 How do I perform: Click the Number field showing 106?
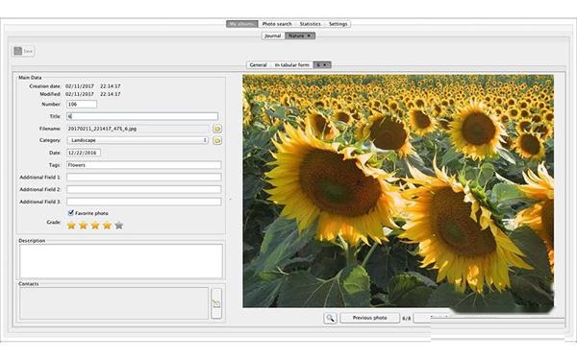coord(82,105)
